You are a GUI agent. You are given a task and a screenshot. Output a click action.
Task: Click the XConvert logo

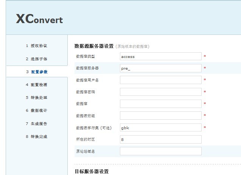(x=39, y=19)
